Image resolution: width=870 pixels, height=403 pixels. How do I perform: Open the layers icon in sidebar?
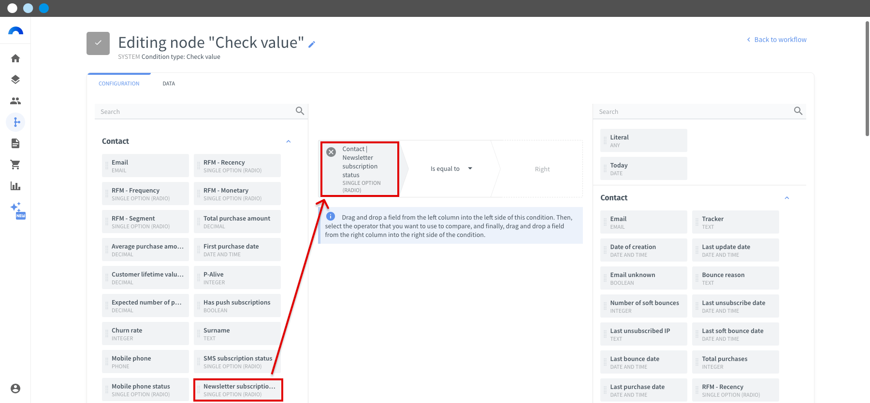coord(15,80)
